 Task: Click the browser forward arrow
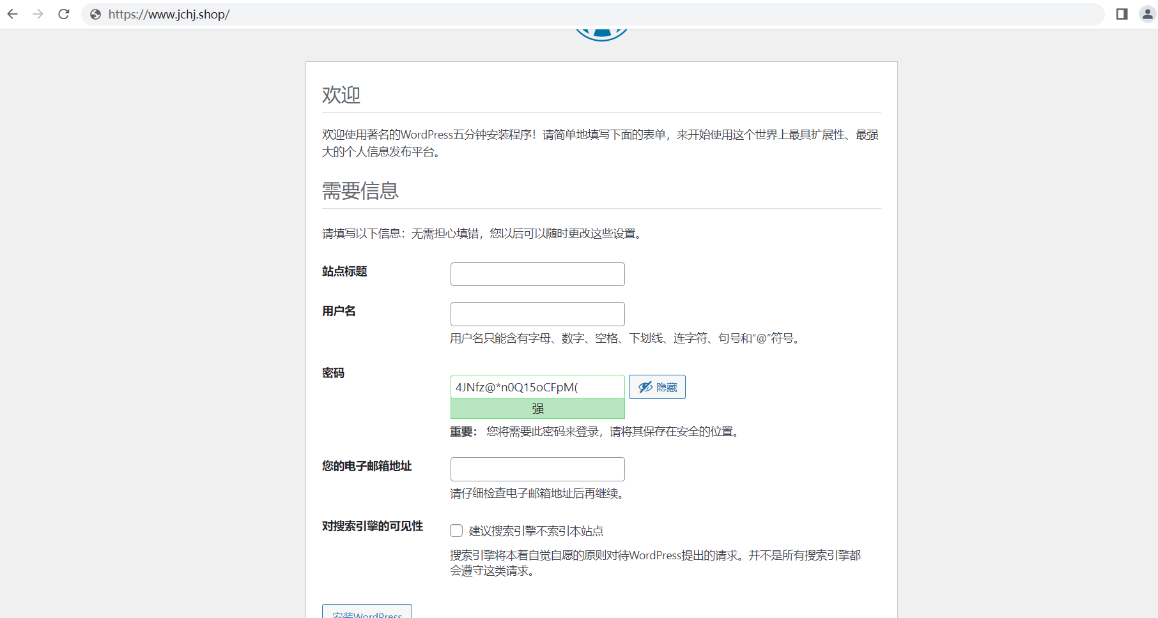pos(38,14)
